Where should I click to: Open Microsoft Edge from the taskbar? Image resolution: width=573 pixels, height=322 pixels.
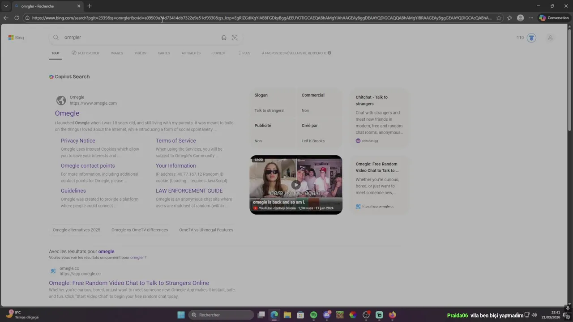point(274,315)
